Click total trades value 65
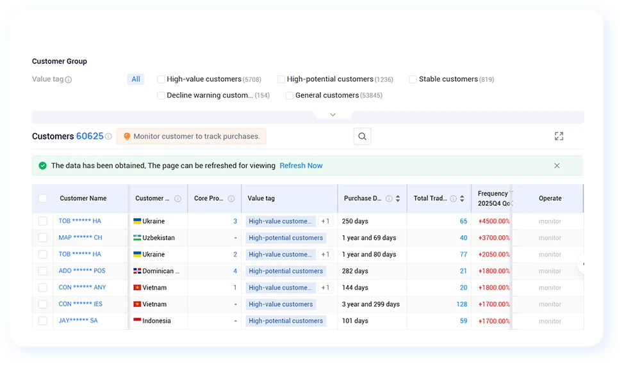Screen dimensions: 624x367 coord(464,221)
